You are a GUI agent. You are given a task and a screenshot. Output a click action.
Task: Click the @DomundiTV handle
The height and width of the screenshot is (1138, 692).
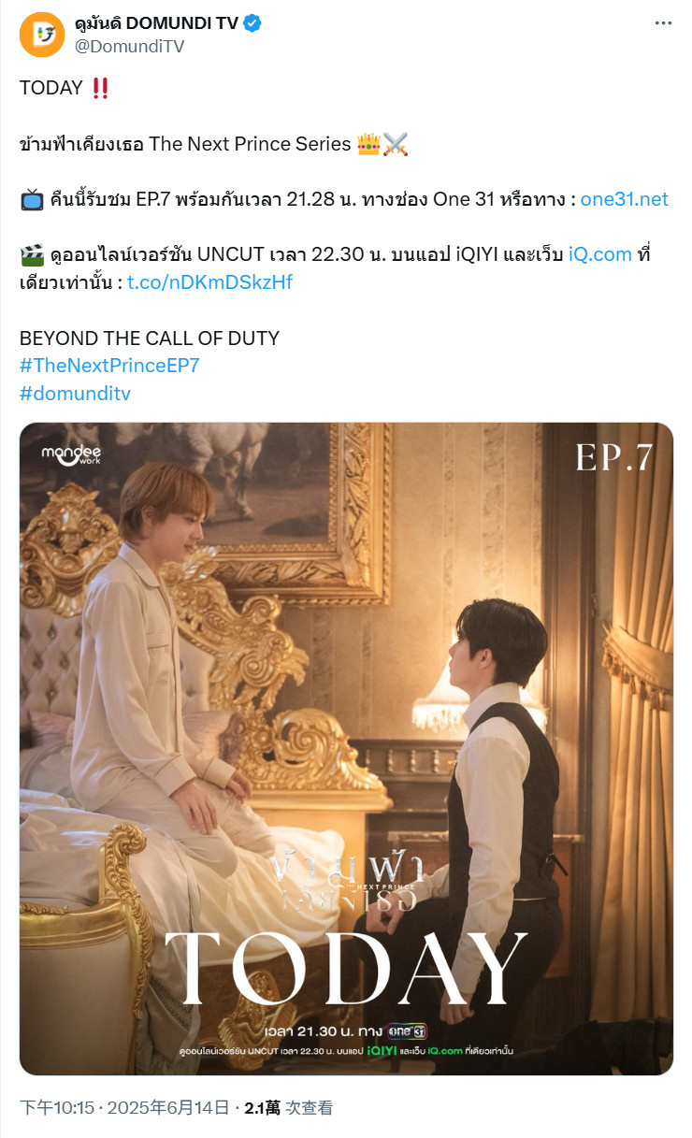[x=129, y=47]
